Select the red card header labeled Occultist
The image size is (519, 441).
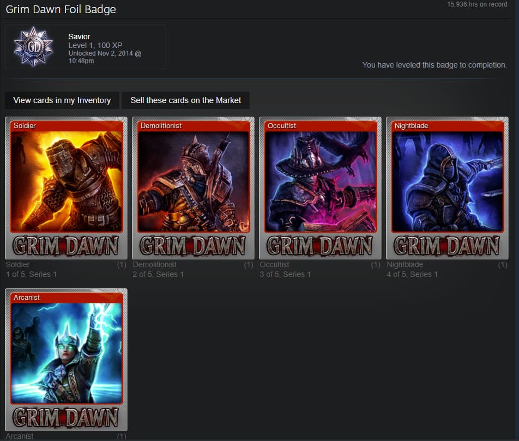320,125
